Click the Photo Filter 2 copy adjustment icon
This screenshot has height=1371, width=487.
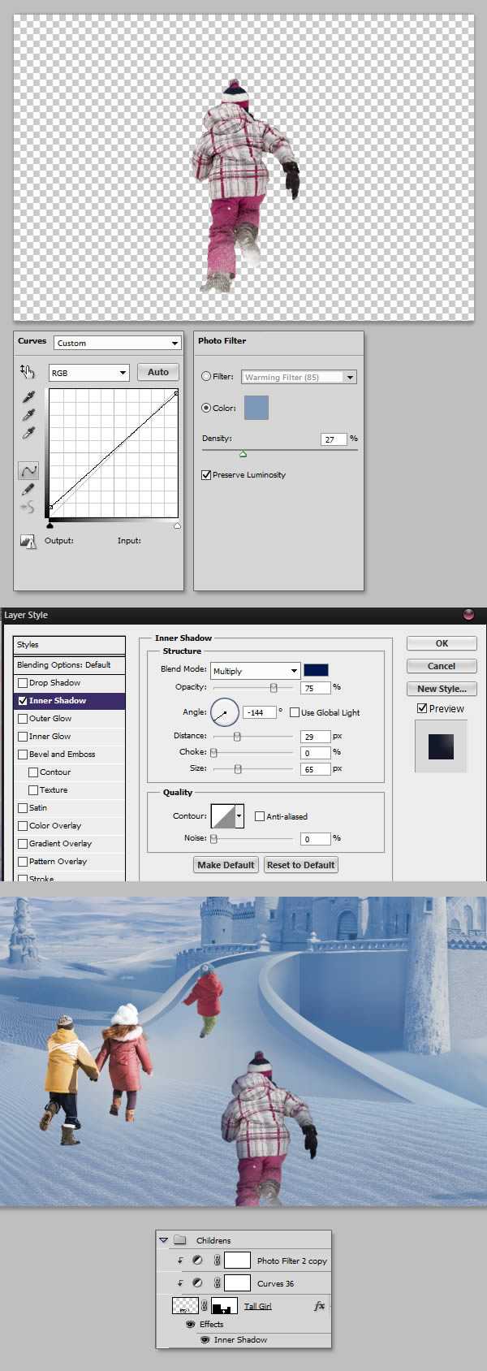pos(197,1261)
